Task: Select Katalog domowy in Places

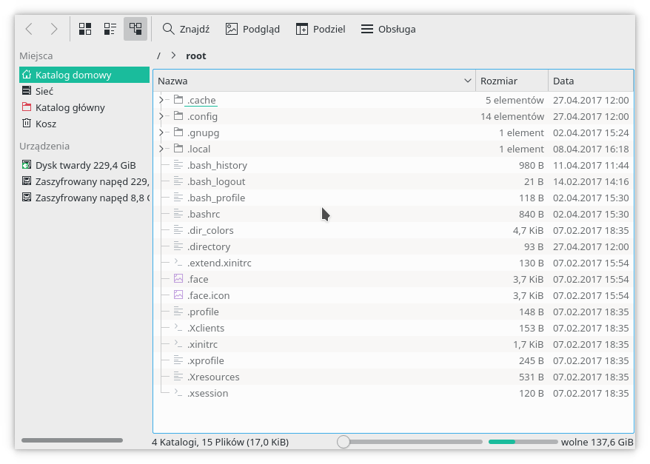Action: pos(84,75)
